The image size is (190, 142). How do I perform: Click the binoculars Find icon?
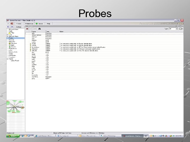click(x=40, y=29)
